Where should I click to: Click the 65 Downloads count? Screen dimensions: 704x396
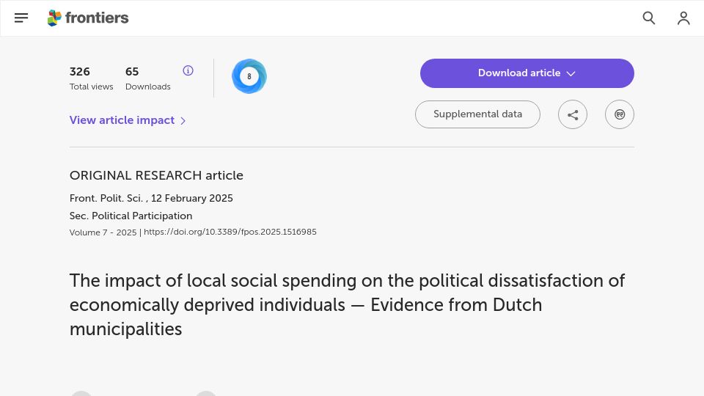click(x=132, y=72)
